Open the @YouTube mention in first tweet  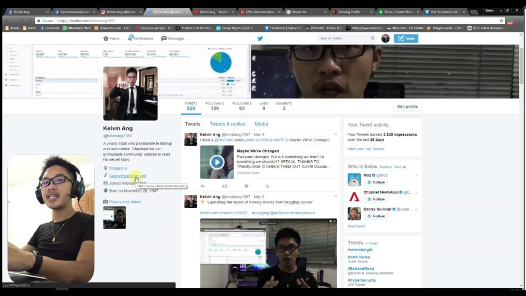pyautogui.click(x=224, y=140)
